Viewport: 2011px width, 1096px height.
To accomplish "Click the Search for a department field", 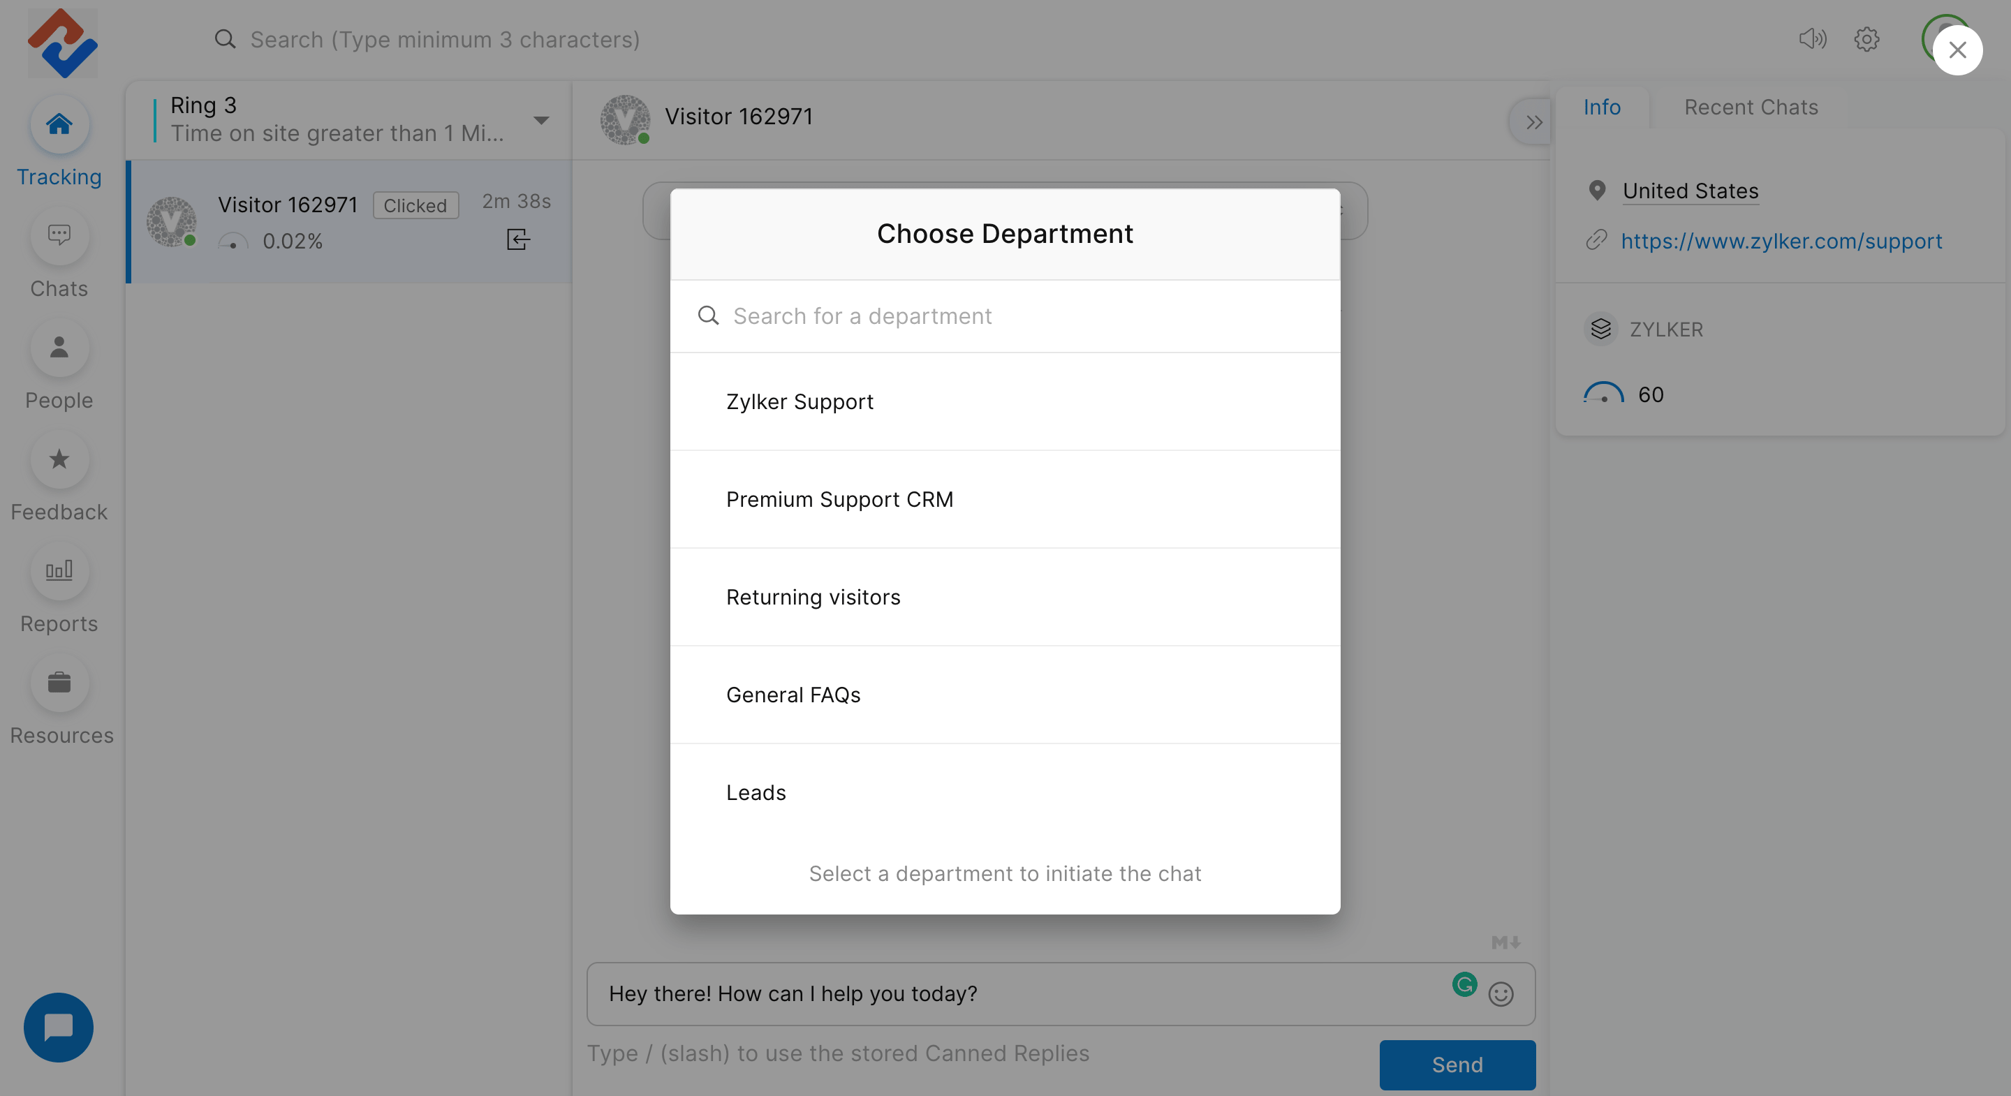I will pos(1015,316).
